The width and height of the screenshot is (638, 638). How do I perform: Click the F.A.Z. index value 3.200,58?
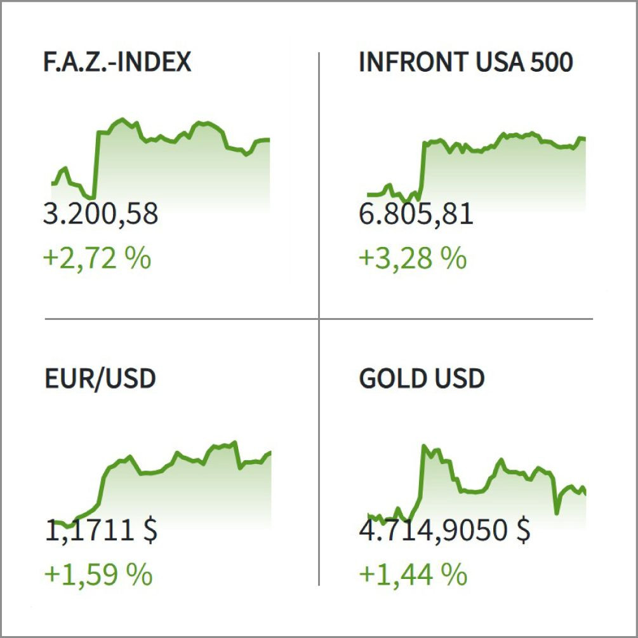pos(100,214)
